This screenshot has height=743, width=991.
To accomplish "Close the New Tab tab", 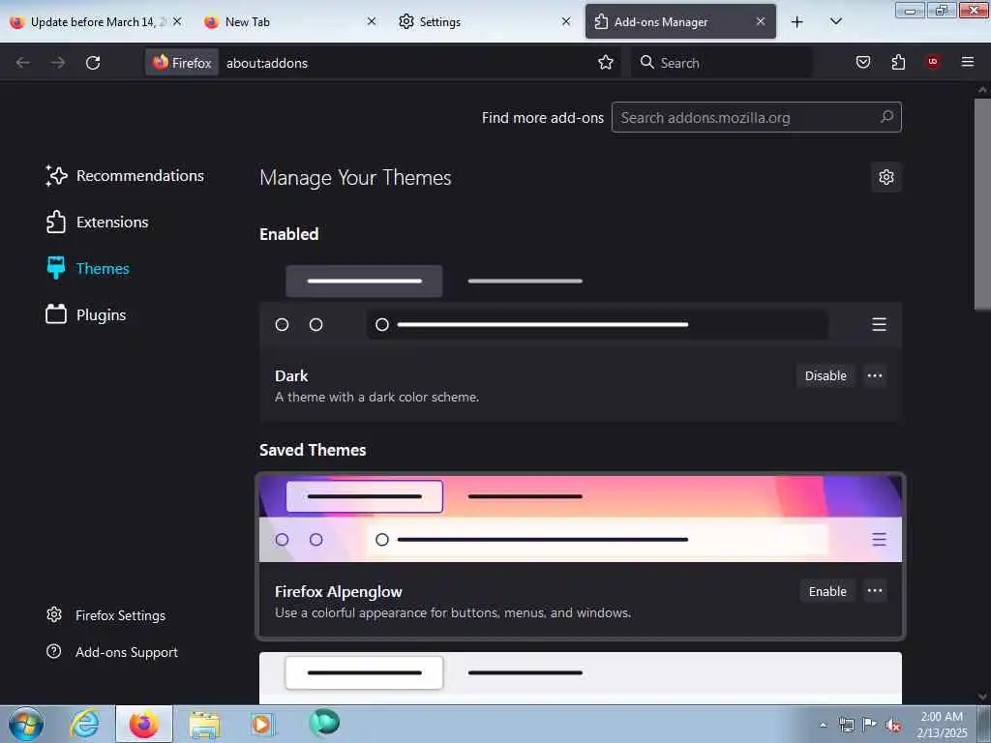I will 372,21.
